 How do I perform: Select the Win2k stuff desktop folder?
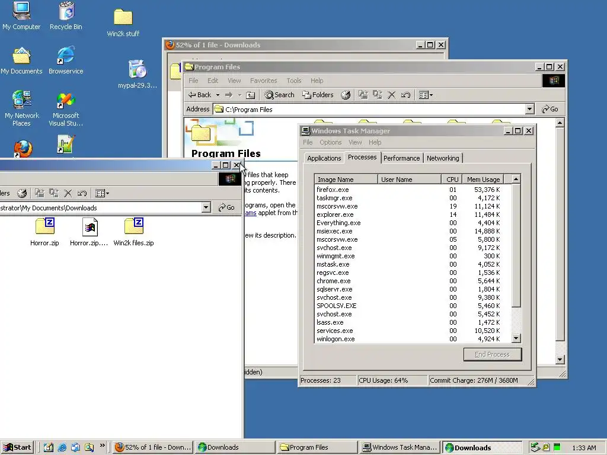point(123,23)
